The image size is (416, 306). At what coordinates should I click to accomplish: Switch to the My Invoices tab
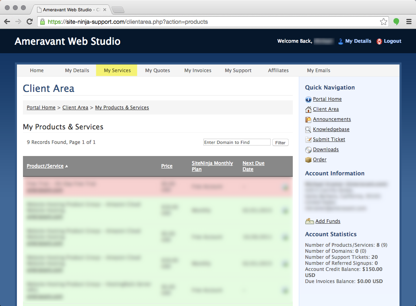pyautogui.click(x=197, y=70)
